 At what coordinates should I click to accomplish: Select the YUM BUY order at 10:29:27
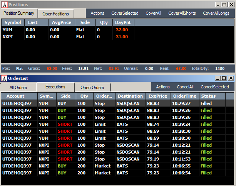point(117,103)
